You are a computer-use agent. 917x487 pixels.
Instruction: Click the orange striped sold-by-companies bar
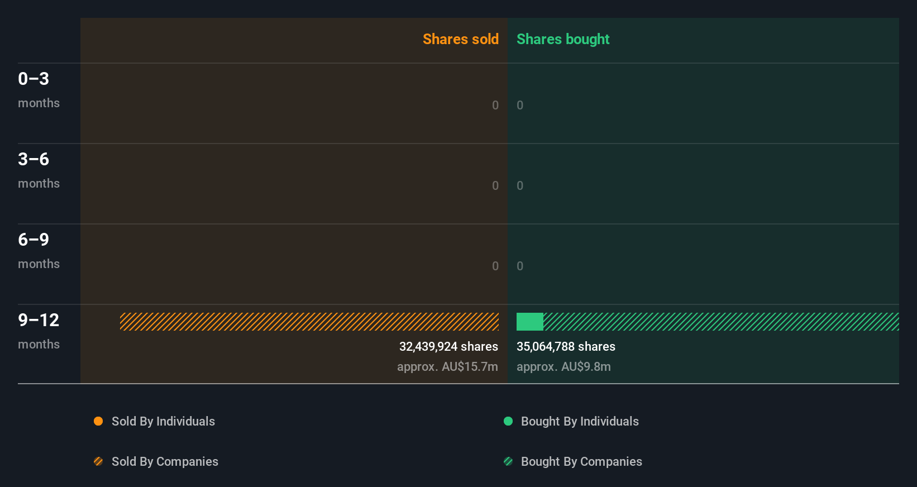coord(309,322)
